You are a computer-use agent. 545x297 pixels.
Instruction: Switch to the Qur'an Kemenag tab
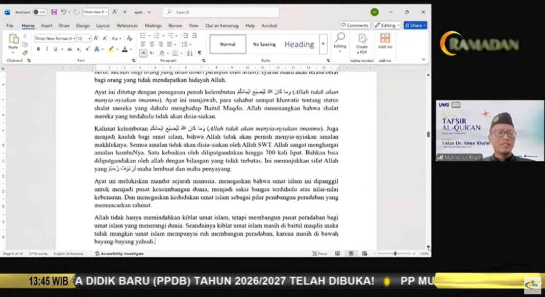tap(222, 26)
